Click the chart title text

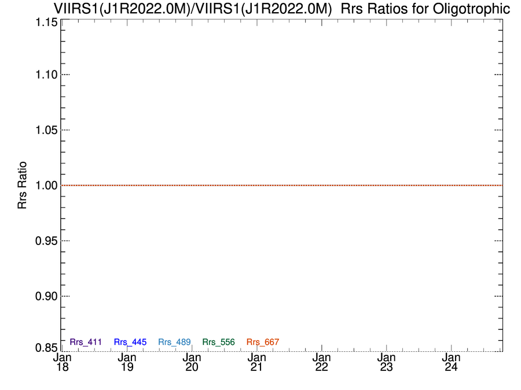tap(282, 9)
